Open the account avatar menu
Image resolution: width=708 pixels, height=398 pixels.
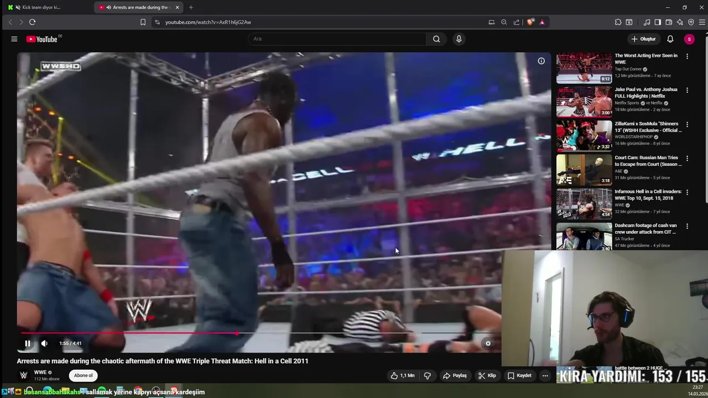point(689,39)
